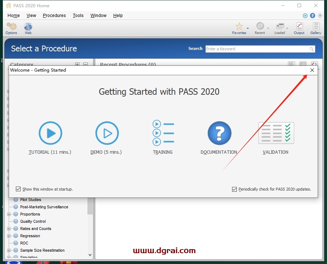Click the category list scroll down arrow
The image size is (327, 264).
click(x=90, y=255)
